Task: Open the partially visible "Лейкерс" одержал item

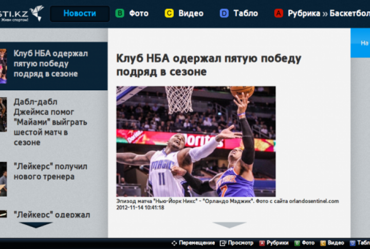Action: click(52, 214)
